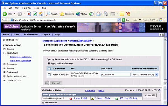Screen dimensions: 168x106
Task: Click the OK button
Action: point(46,83)
